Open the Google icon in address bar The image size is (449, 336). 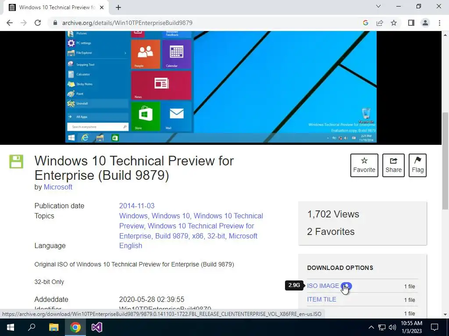[x=365, y=23]
